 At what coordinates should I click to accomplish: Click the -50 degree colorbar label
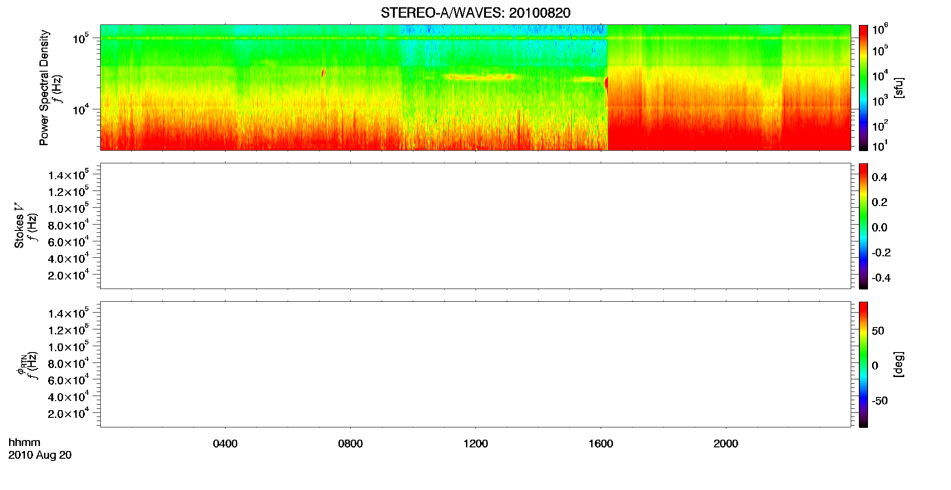880,401
